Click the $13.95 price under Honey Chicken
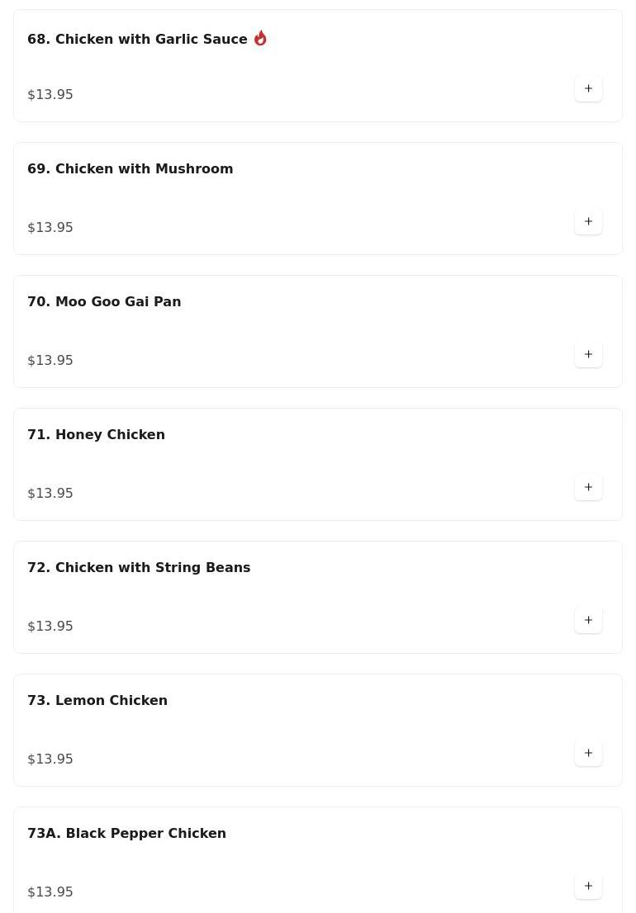Screen dimensions: 636x913 (x=50, y=494)
